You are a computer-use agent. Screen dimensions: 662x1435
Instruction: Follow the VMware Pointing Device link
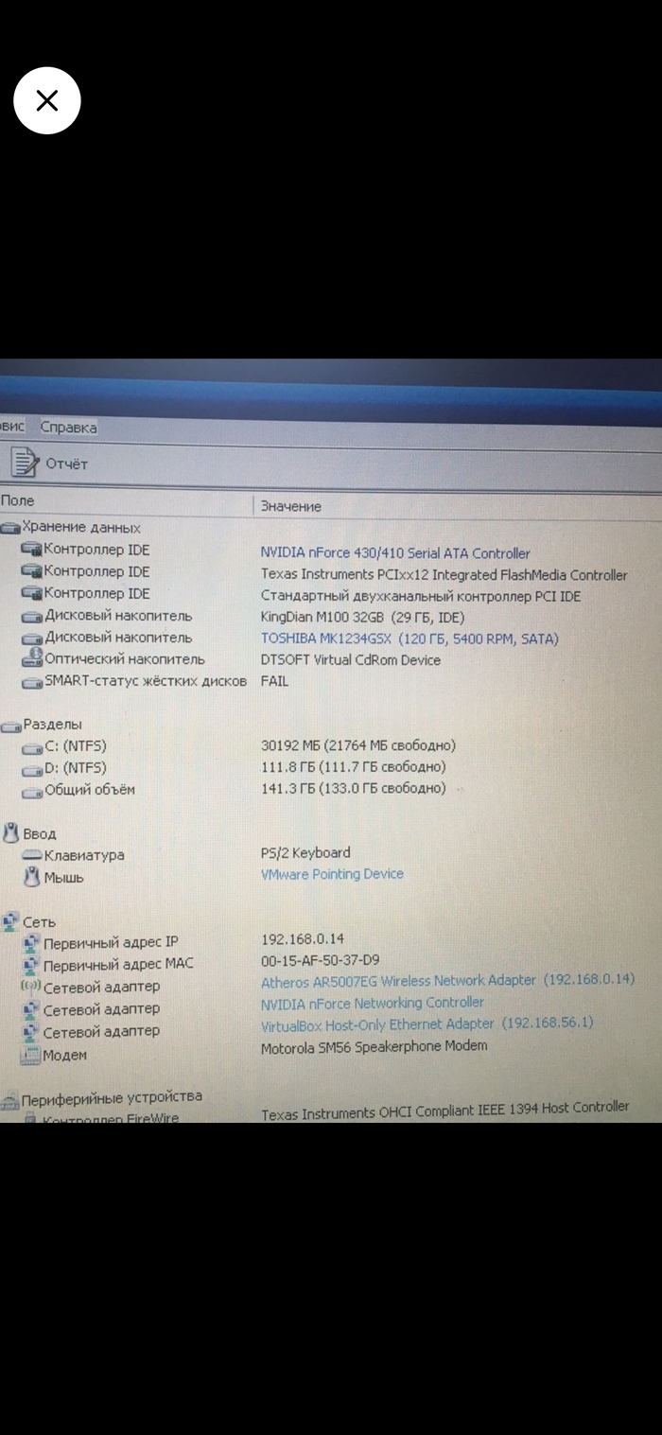coord(332,874)
